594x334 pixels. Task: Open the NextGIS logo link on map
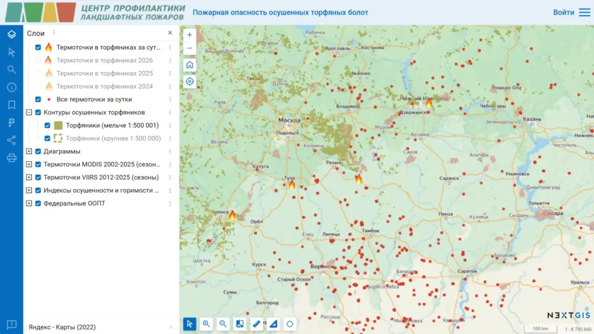pyautogui.click(x=568, y=315)
